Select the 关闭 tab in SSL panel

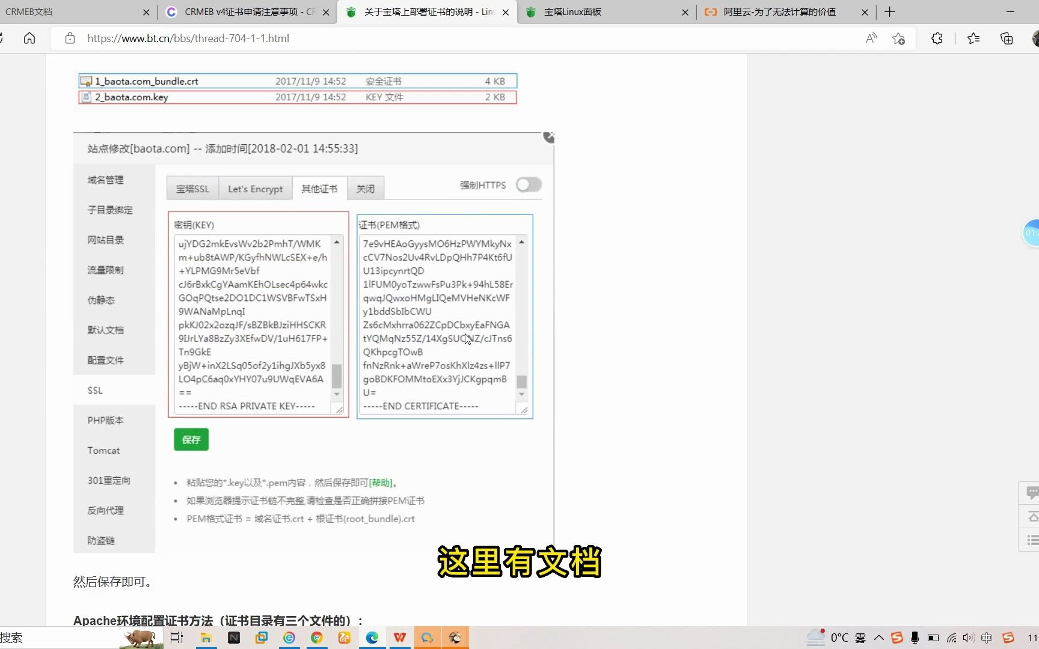coord(365,189)
